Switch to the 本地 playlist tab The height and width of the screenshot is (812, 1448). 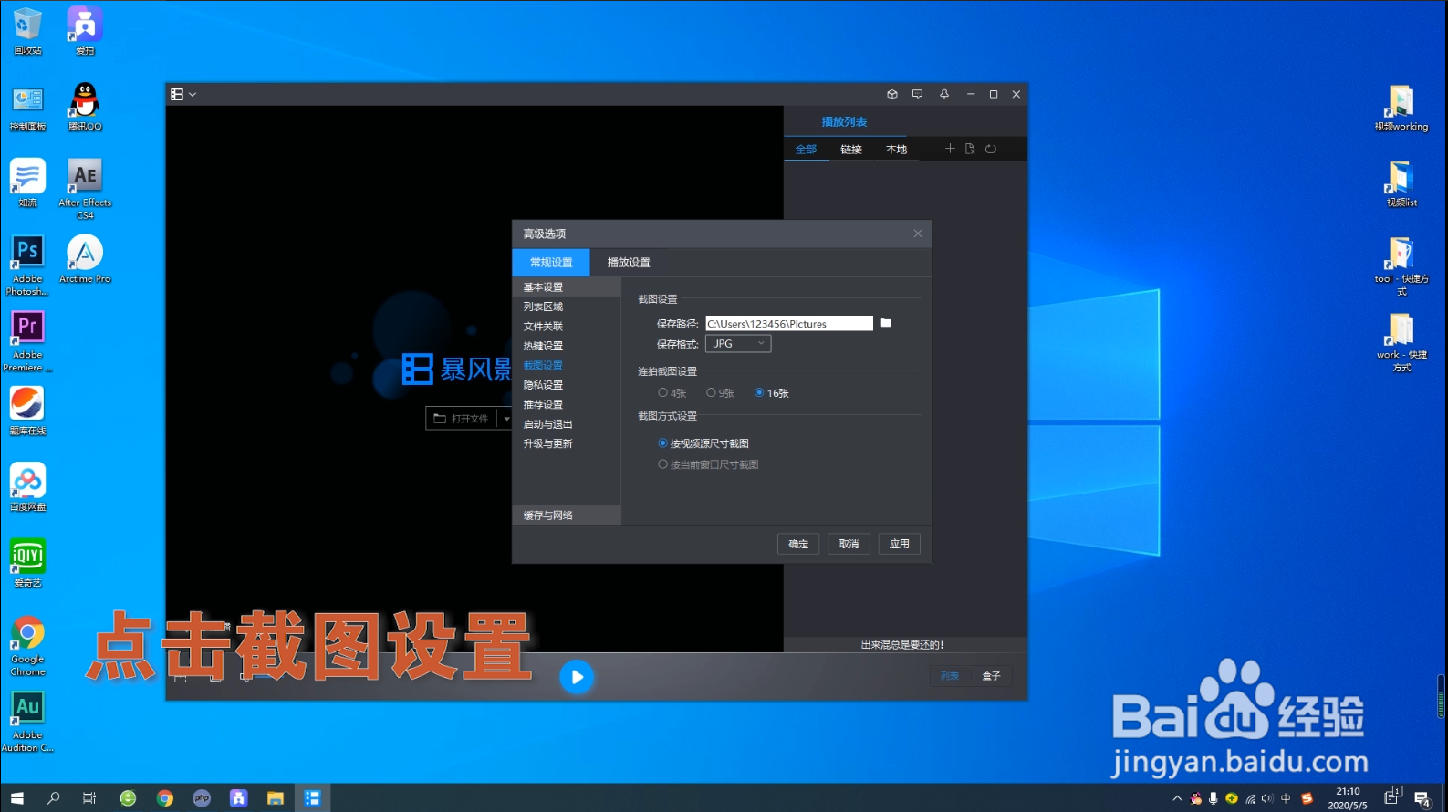tap(897, 150)
